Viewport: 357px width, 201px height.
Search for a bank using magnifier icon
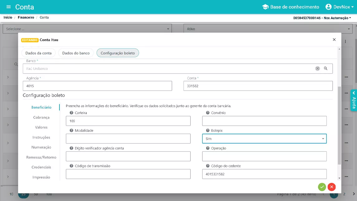326,68
